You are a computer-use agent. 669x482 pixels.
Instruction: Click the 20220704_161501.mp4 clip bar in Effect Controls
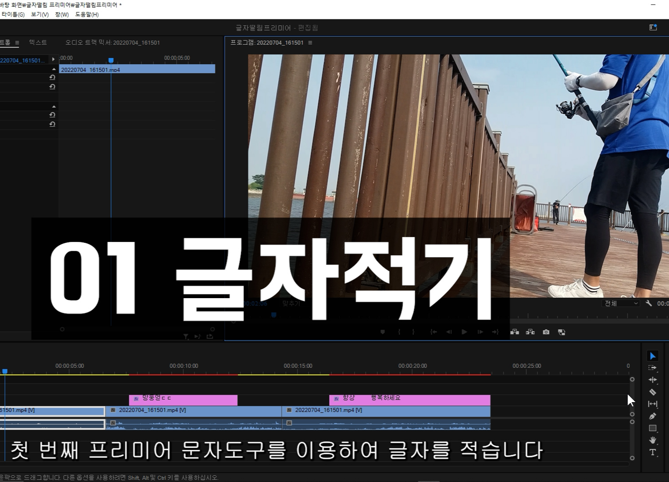coord(137,69)
